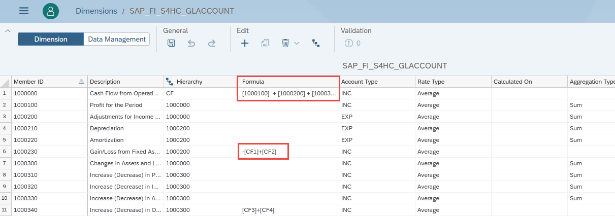
Task: Redo the last undone change
Action: tap(212, 44)
